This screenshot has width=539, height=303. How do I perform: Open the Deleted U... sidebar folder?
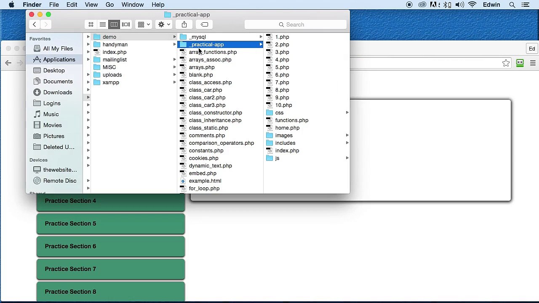click(x=54, y=147)
